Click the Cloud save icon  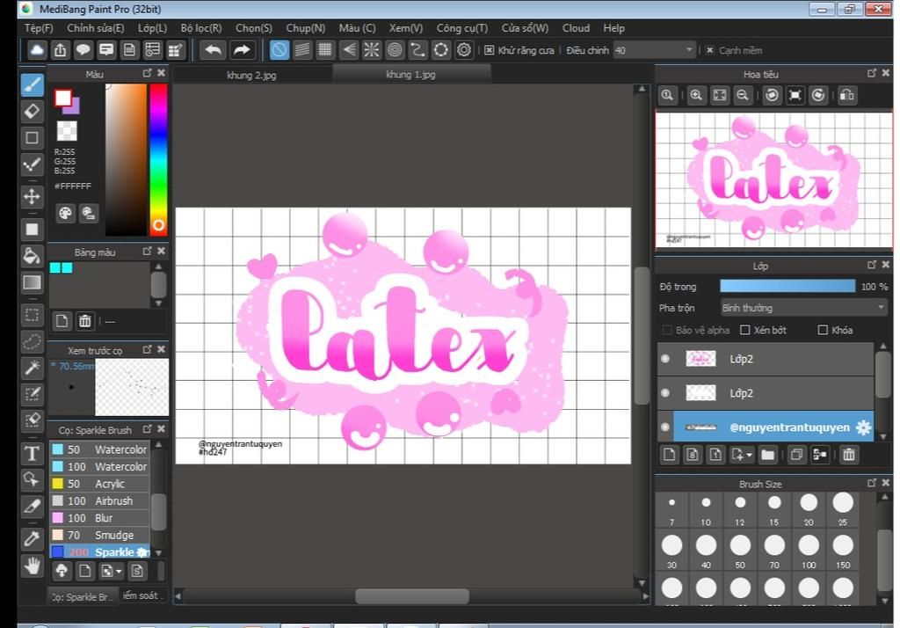(37, 50)
